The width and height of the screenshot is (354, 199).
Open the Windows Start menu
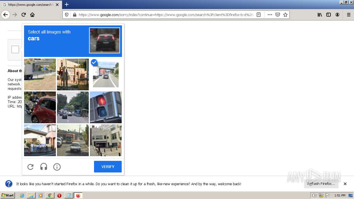pos(8,195)
